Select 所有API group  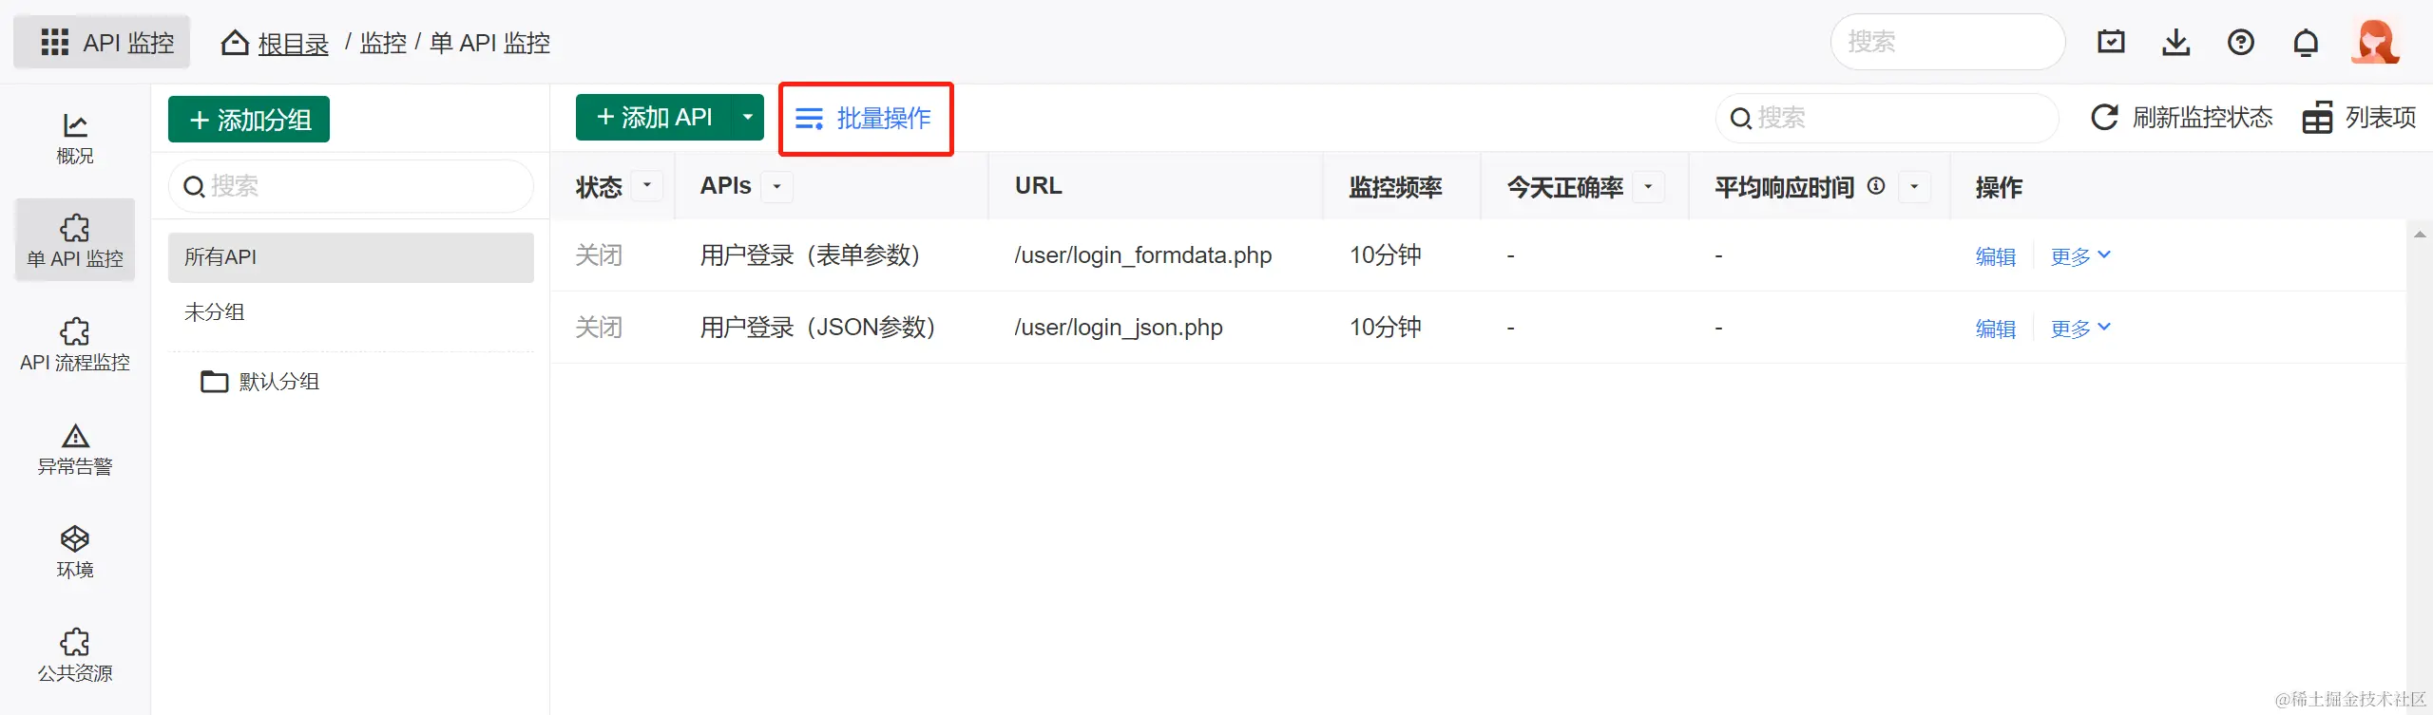pyautogui.click(x=351, y=257)
